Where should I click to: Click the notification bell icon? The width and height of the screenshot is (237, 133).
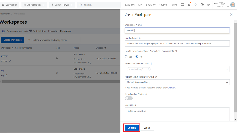[x=189, y=5]
